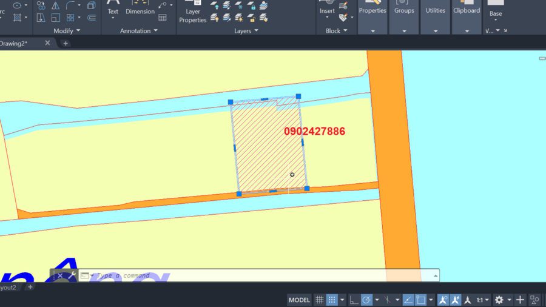The width and height of the screenshot is (546, 307).
Task: Click the Edit Attributes tag icon
Action: pos(343,18)
